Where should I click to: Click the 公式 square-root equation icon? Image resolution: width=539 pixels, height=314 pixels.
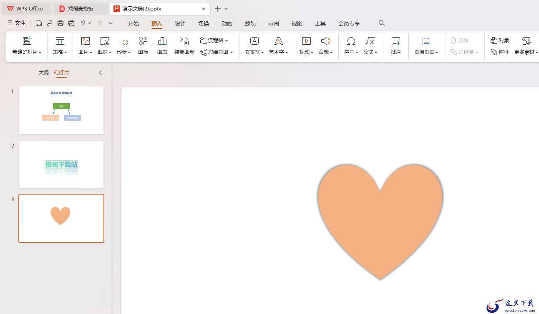[370, 41]
